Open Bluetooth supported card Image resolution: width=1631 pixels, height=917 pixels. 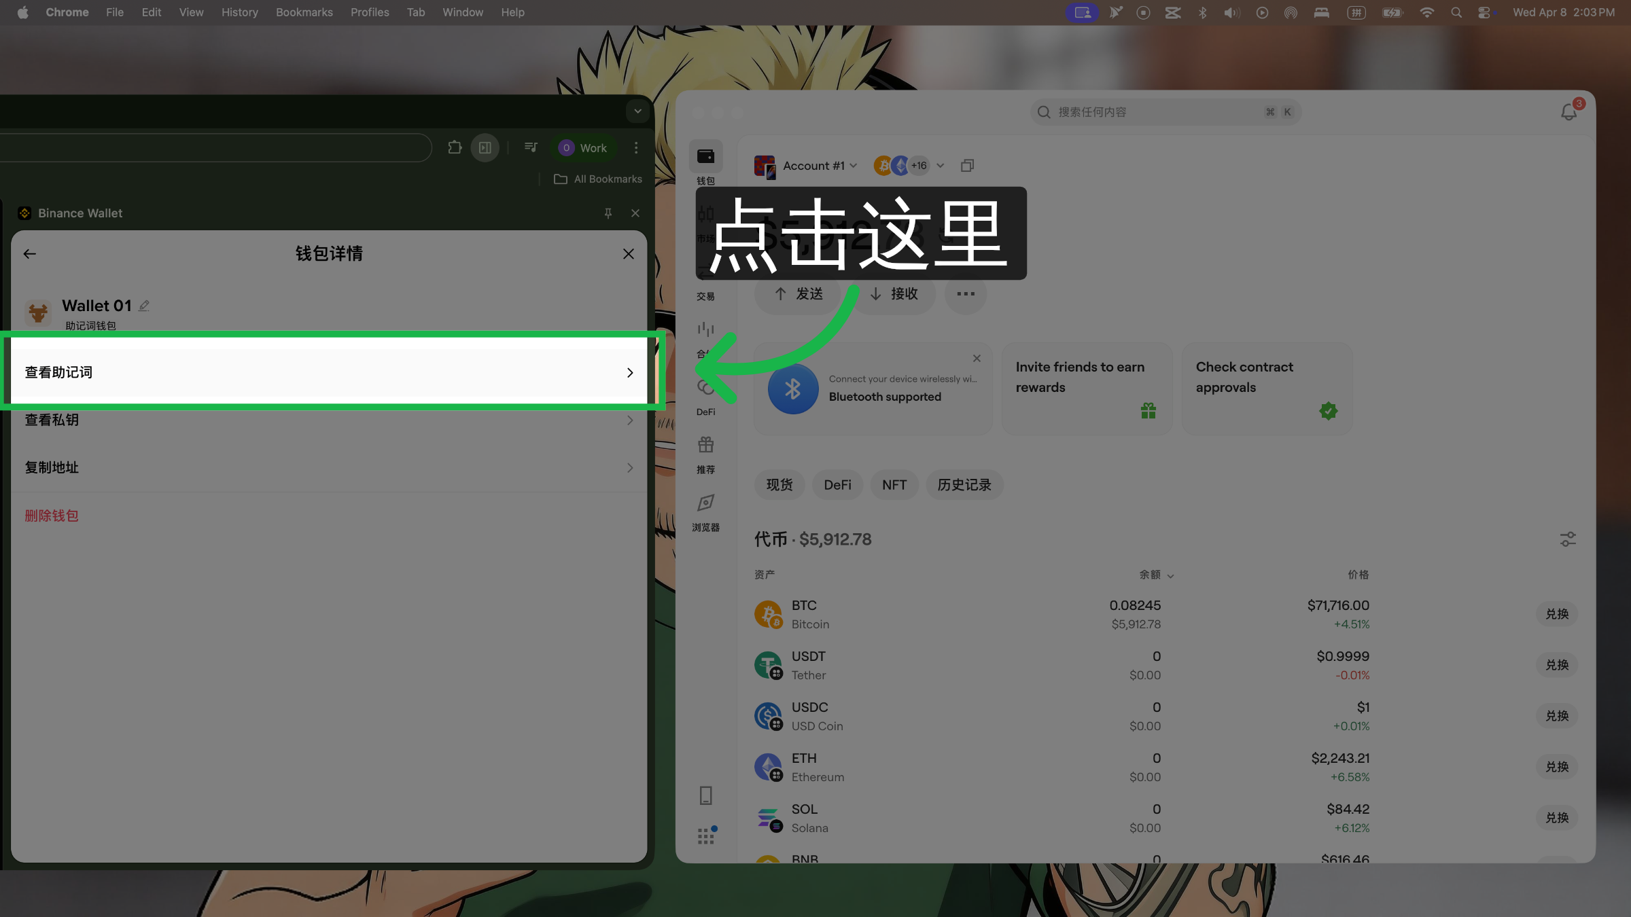pos(873,389)
